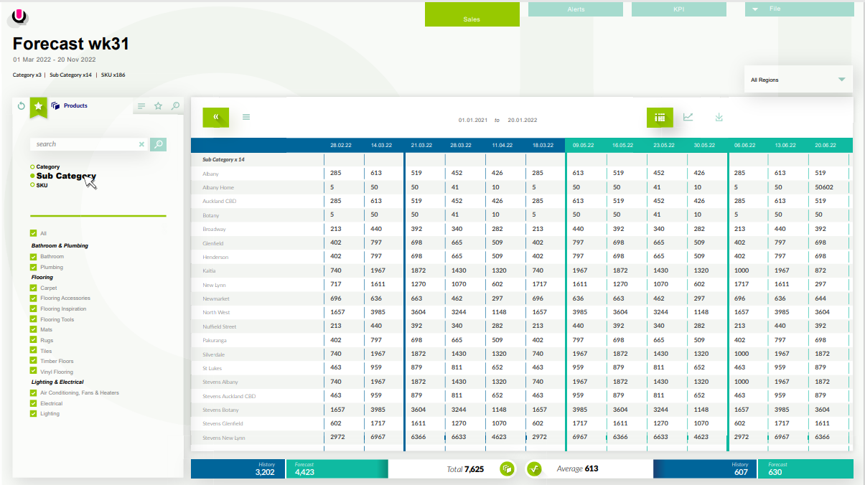The height and width of the screenshot is (485, 865).
Task: Click the St Lukes row label
Action: [211, 368]
